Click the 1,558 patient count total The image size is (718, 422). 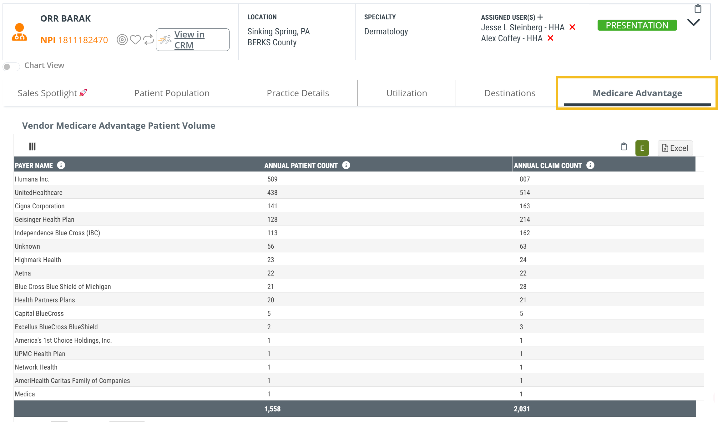click(x=272, y=409)
